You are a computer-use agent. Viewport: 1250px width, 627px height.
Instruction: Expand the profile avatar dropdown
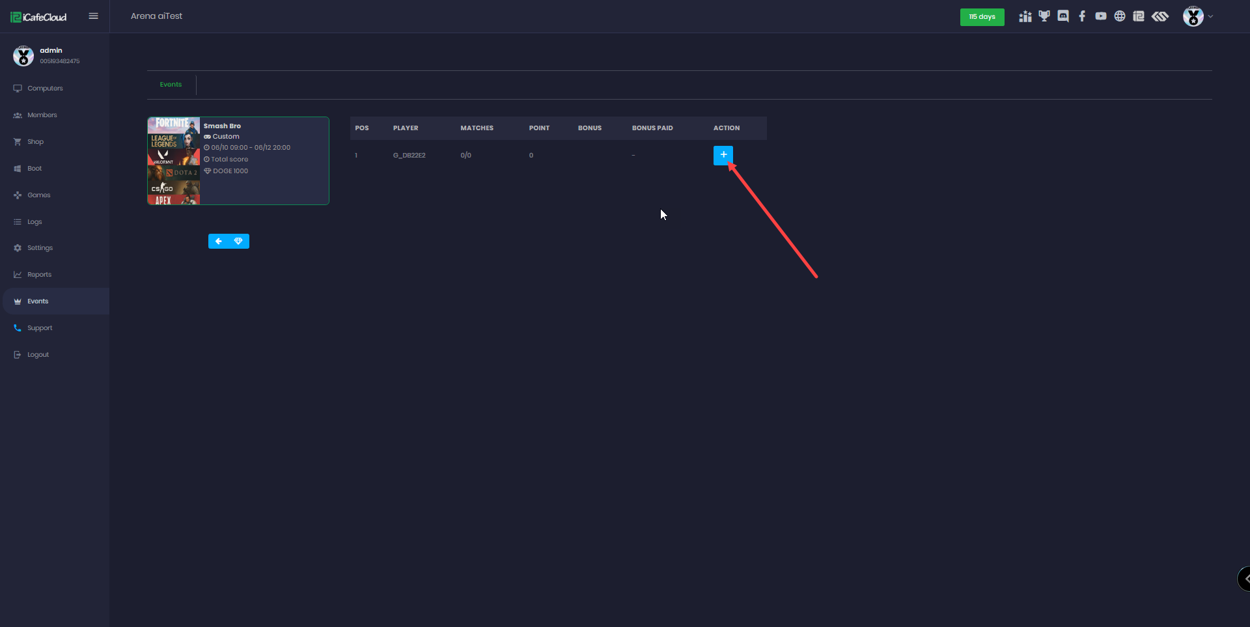click(1198, 16)
